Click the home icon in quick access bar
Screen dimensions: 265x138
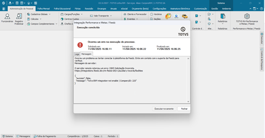[x=28, y=3]
